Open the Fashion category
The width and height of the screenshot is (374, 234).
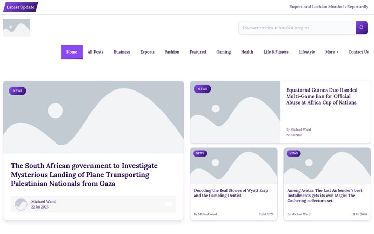172,52
